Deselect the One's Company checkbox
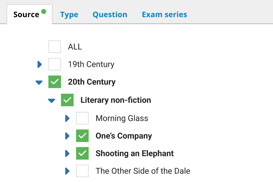 click(82, 136)
